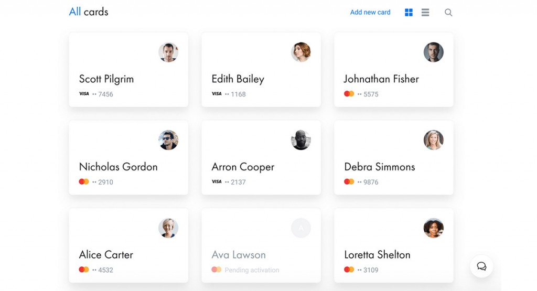
Task: Click card number ending 7456
Action: click(x=102, y=94)
